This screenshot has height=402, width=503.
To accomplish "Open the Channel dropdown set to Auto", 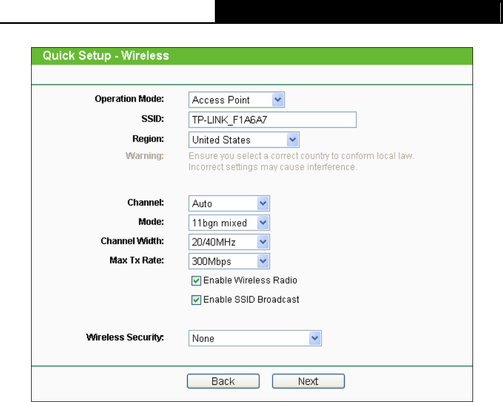I will pyautogui.click(x=229, y=203).
